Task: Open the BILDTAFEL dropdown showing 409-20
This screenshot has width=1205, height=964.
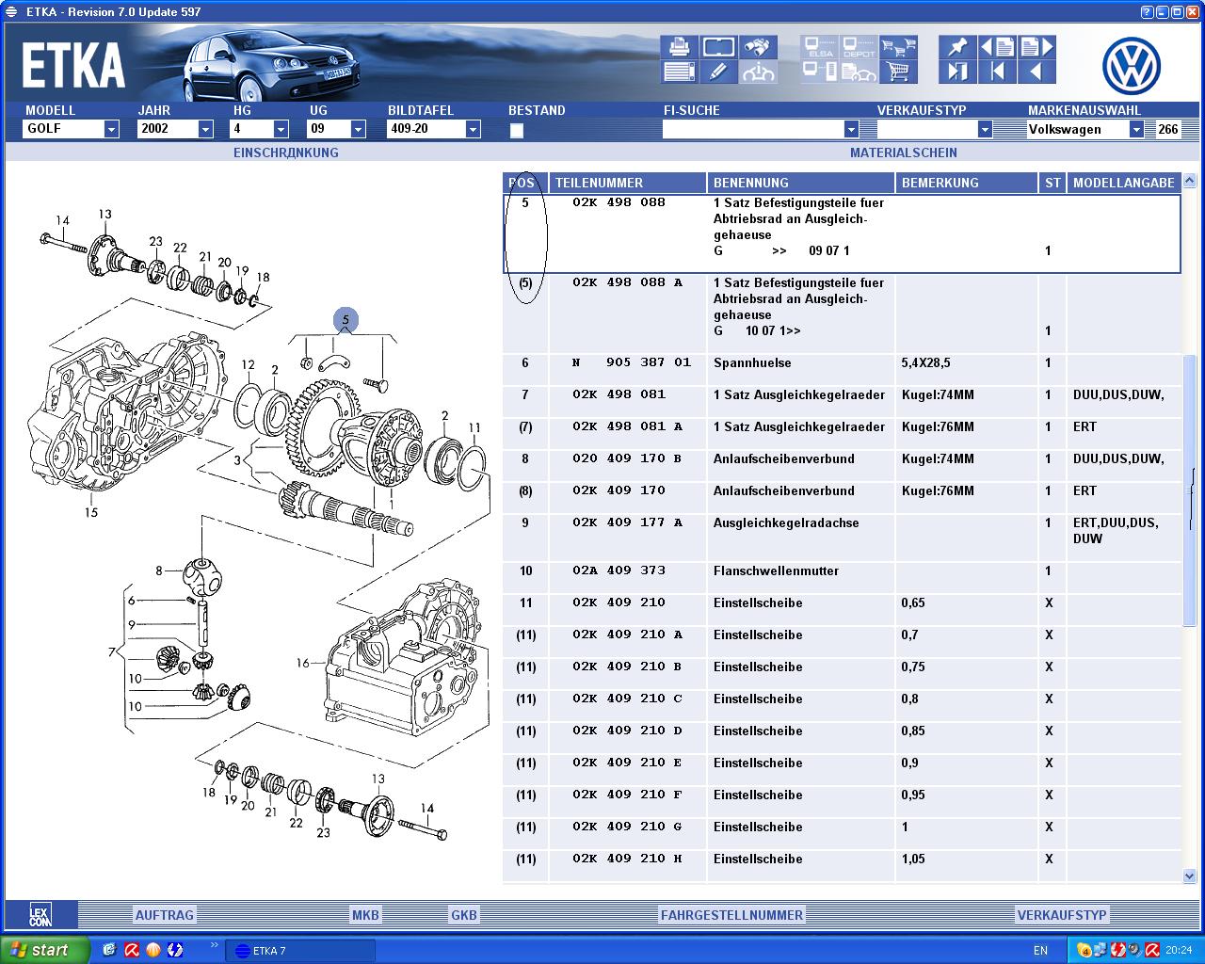Action: pos(473,130)
